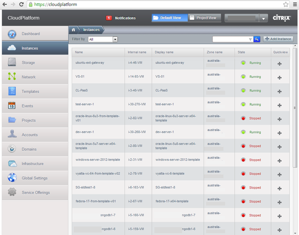Open the ubuntu-ext-gateway instance name

89,62
